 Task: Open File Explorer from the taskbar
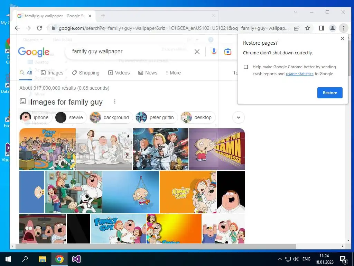(x=42, y=259)
